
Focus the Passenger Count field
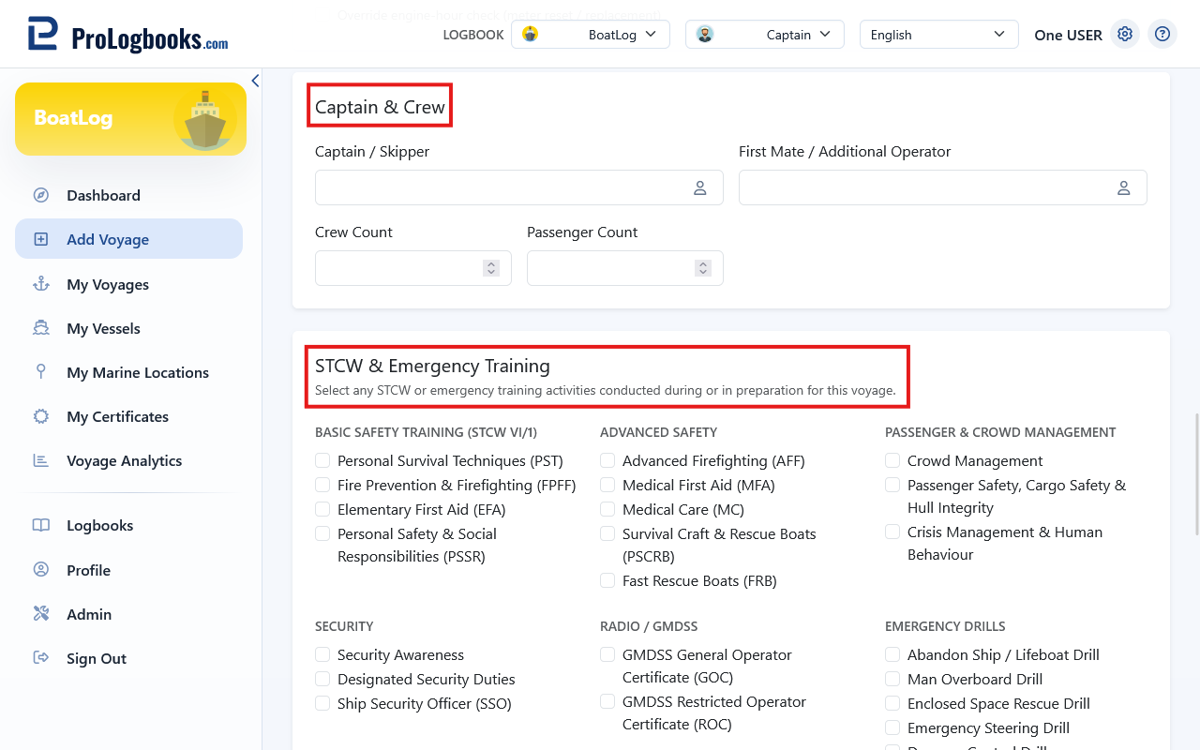[x=625, y=268]
